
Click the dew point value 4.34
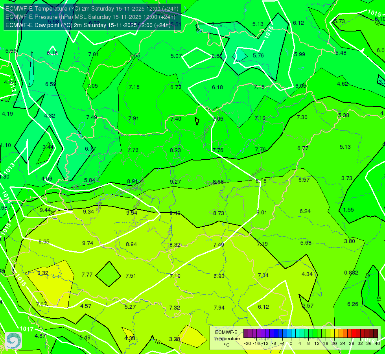tap(307, 274)
